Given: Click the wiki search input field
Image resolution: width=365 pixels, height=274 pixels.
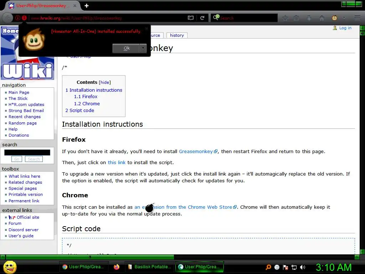Looking at the screenshot, I should click(27, 152).
